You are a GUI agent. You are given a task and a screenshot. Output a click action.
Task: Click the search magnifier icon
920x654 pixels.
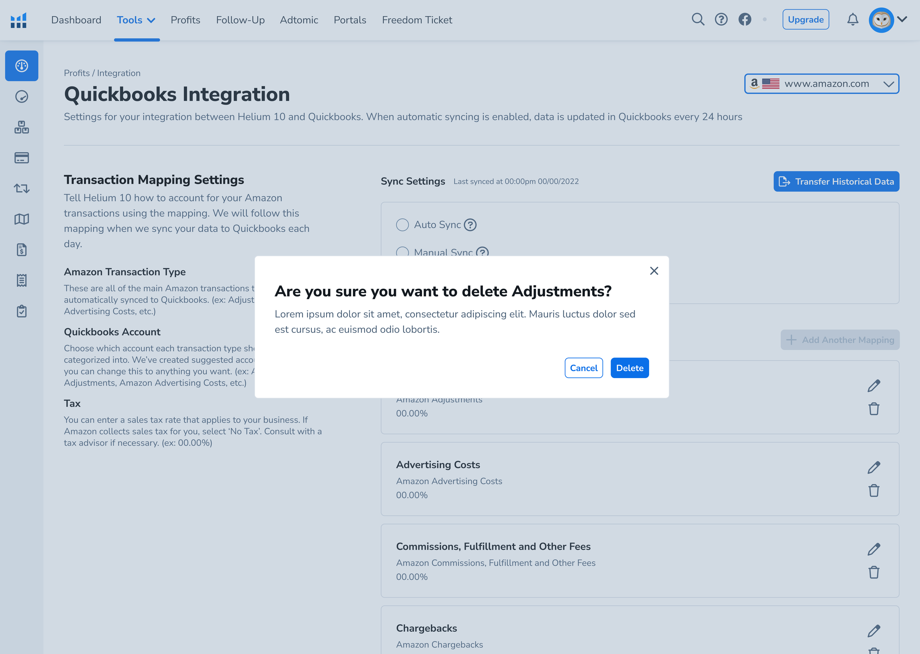[698, 19]
